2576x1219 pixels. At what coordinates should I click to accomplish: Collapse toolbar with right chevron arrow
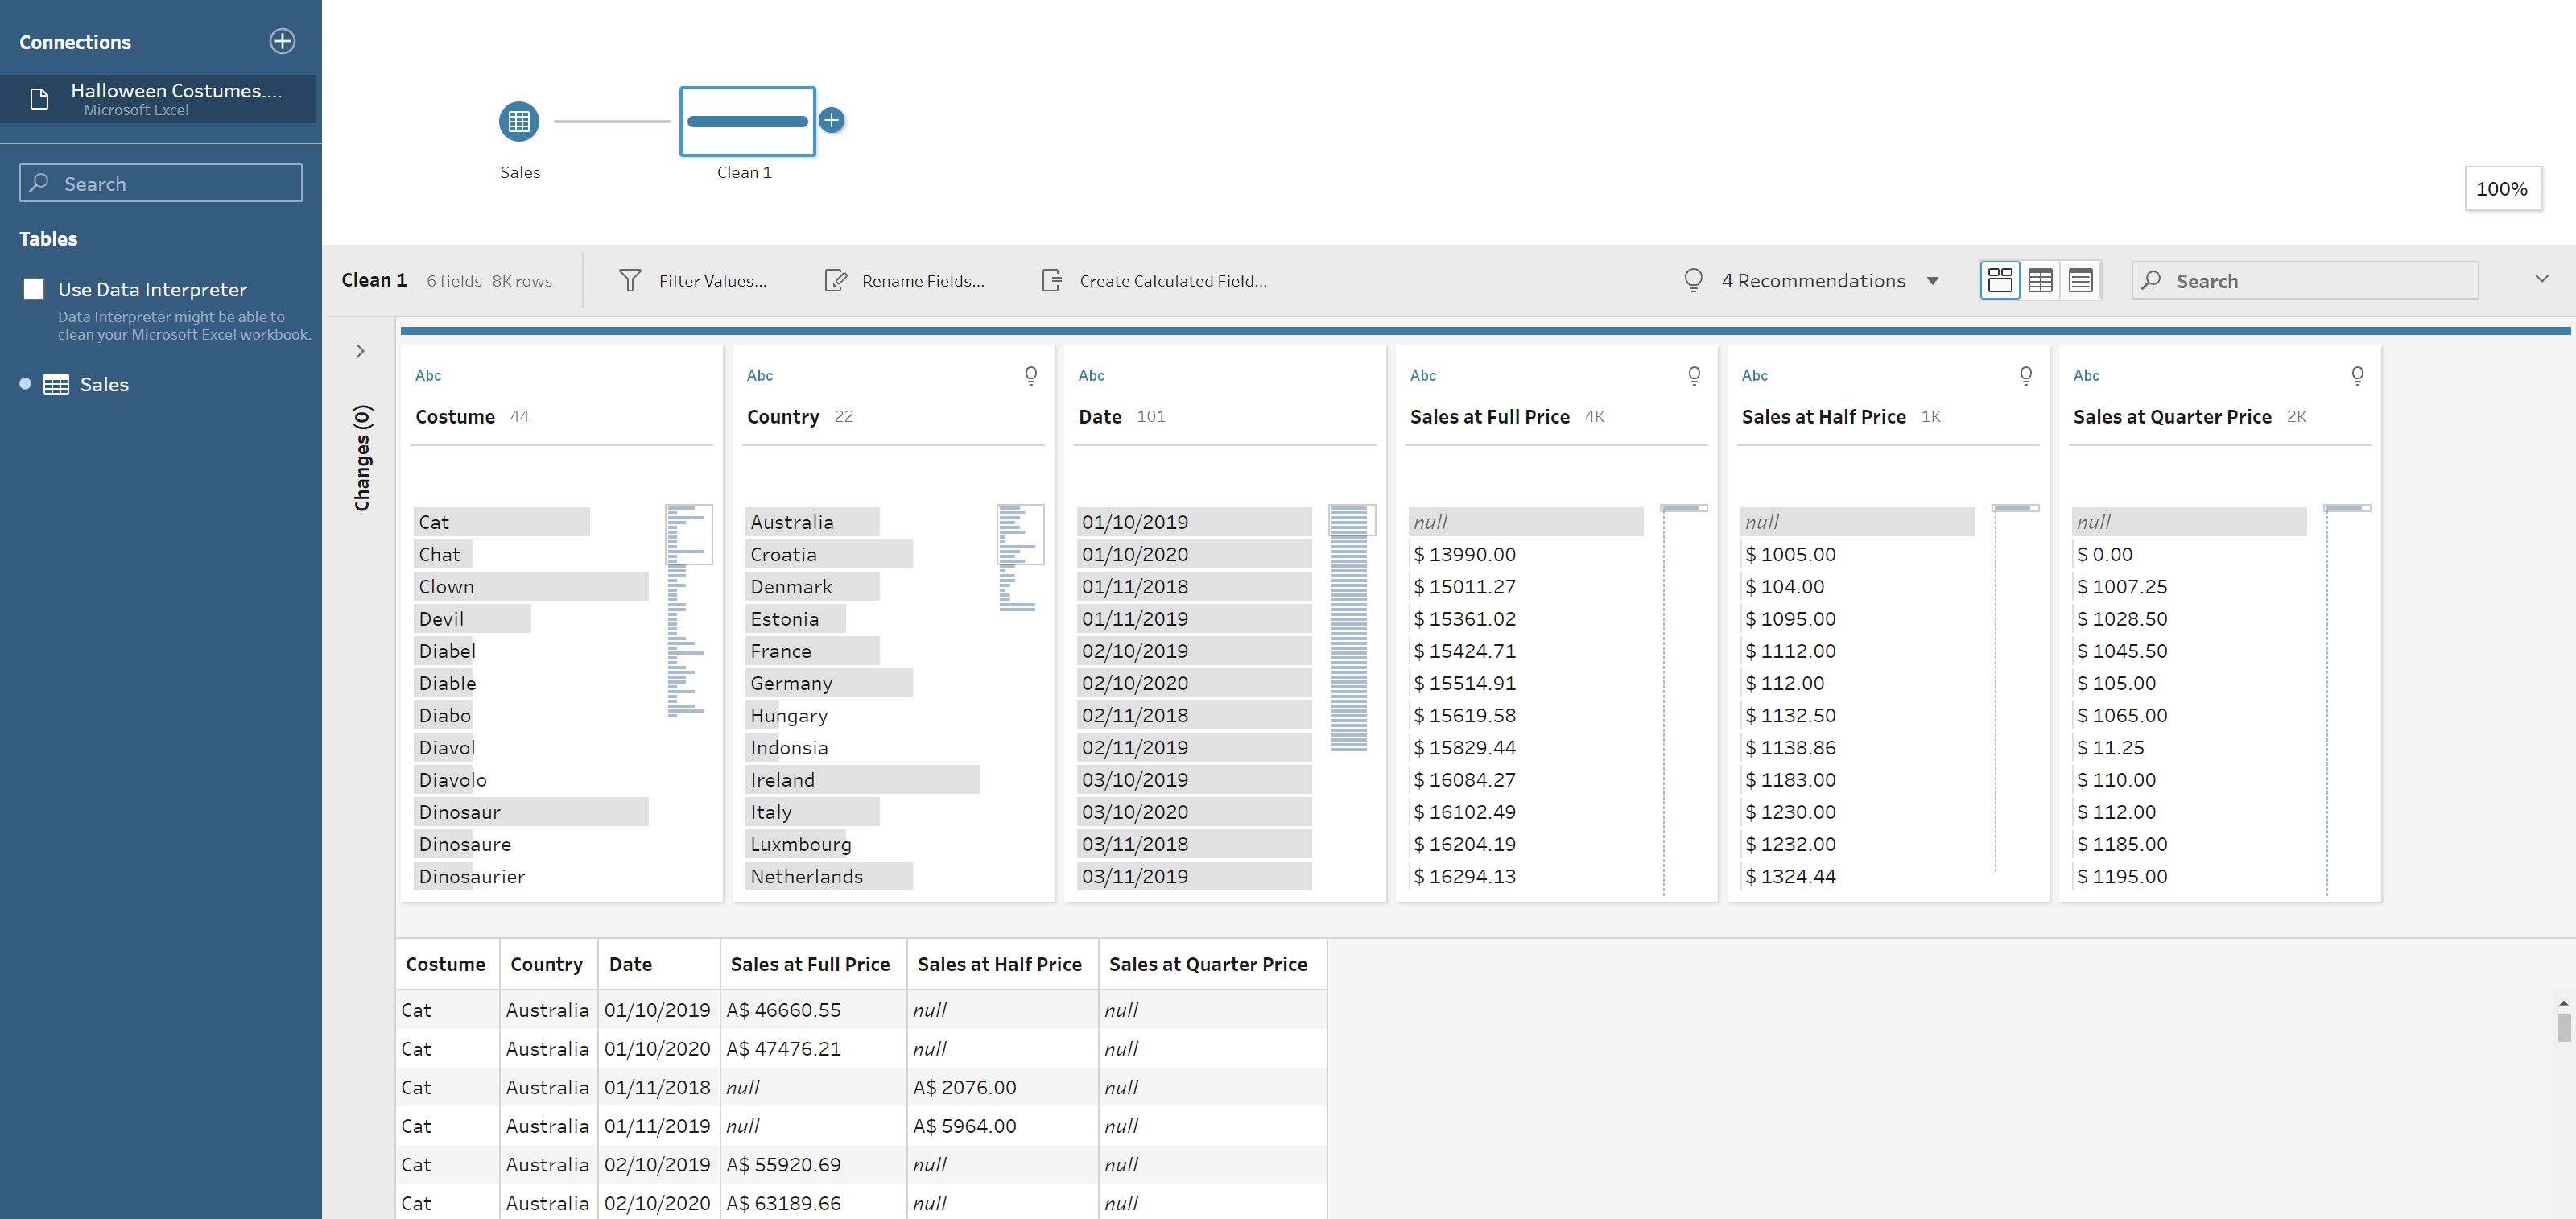pos(2541,279)
